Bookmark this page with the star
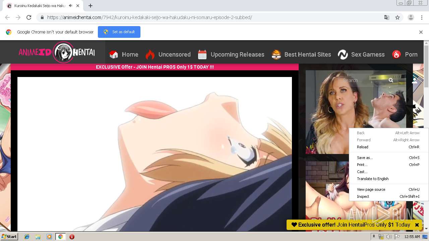Screen dimensions: 429x241 (397, 17)
